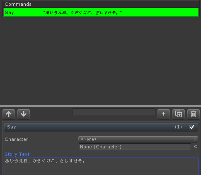Add a new command with the plus button

pos(164,114)
